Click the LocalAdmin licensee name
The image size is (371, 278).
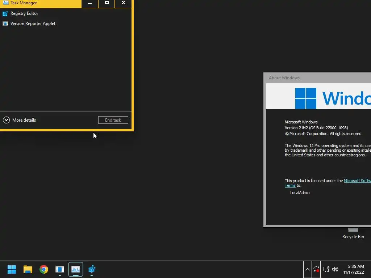[x=300, y=193]
